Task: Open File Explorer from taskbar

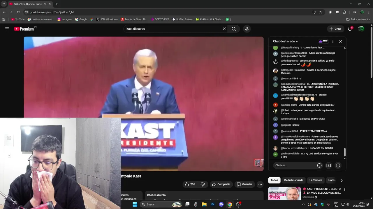Action: [204, 204]
